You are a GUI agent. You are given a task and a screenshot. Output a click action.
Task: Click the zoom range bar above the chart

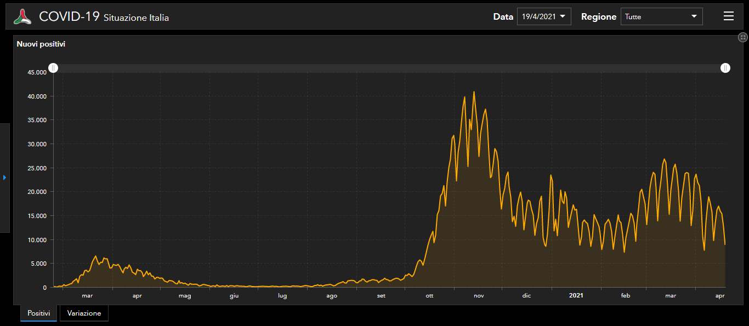point(389,68)
